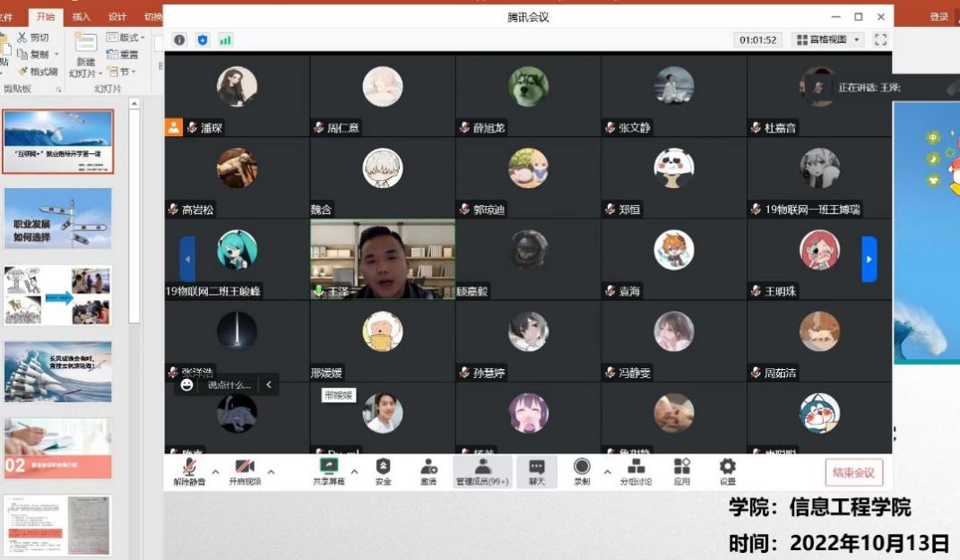The height and width of the screenshot is (560, 960).
Task: Expand video options arrow beside 开启视频
Action: [271, 471]
